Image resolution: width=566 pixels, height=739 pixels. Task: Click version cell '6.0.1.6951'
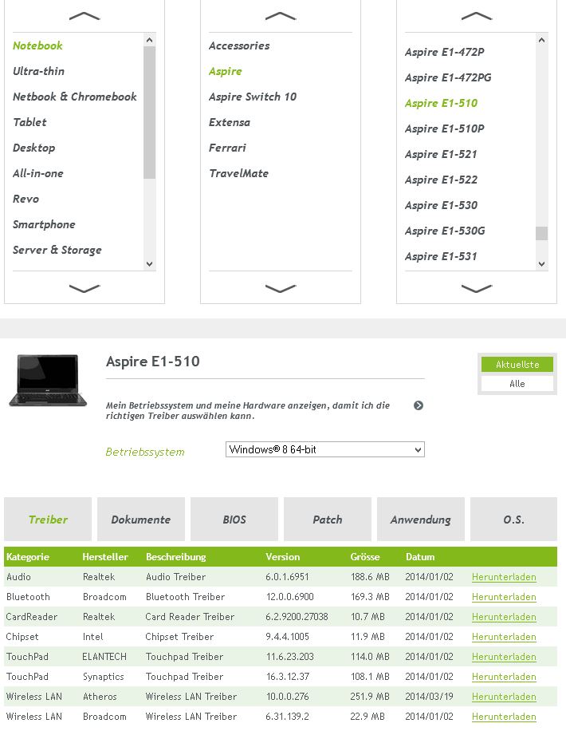click(287, 577)
